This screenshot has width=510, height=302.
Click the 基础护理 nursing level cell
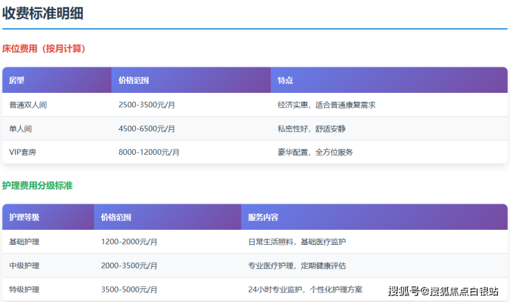[x=24, y=242]
